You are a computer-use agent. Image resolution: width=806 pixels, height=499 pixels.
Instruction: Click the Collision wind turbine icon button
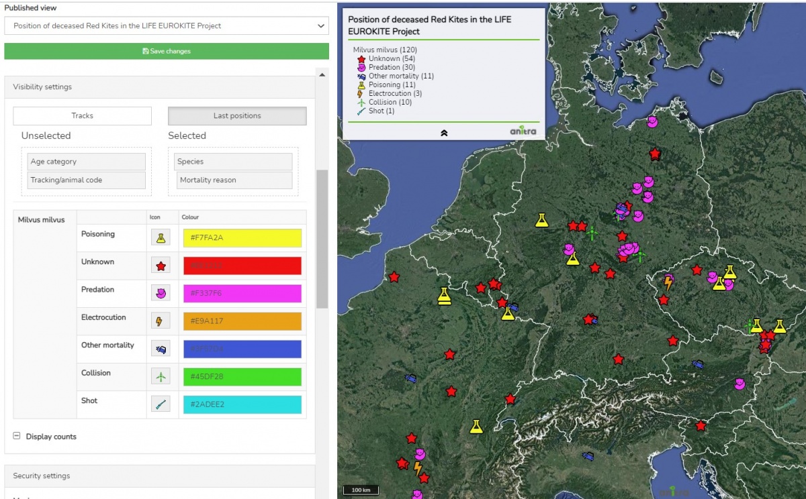tap(161, 377)
